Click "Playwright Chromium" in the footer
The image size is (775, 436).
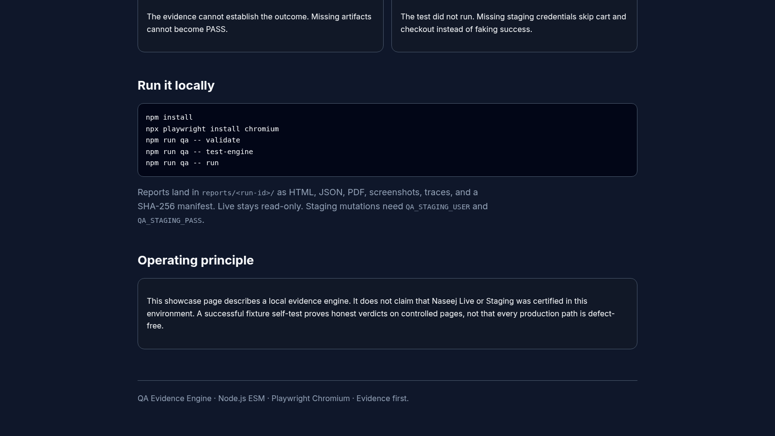[x=310, y=398]
